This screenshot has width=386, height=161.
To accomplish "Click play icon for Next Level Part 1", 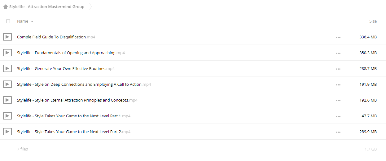I will click(7, 116).
